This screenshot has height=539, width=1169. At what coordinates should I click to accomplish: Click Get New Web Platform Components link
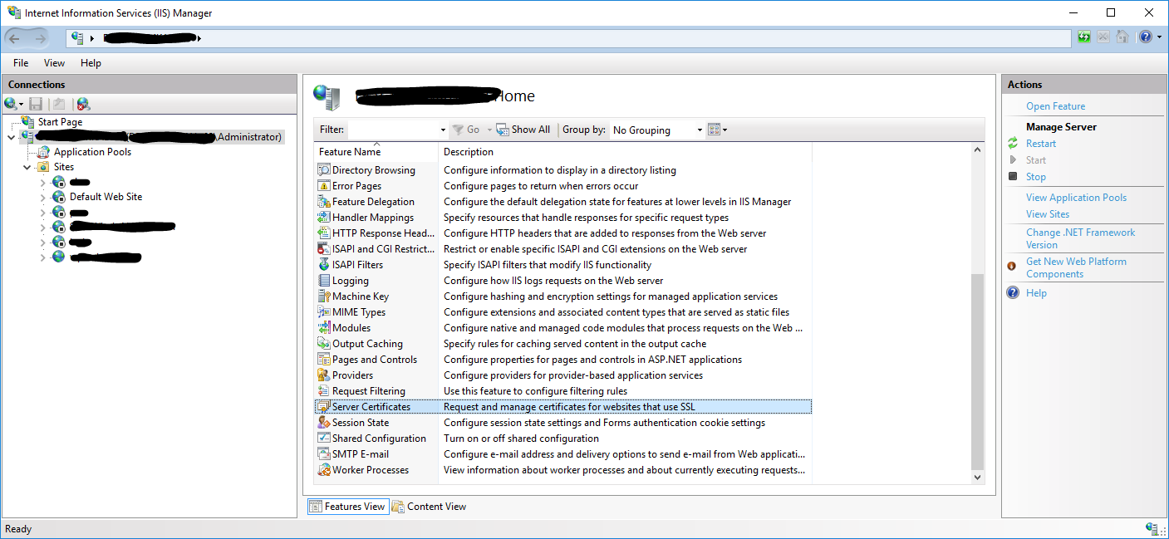tap(1076, 267)
